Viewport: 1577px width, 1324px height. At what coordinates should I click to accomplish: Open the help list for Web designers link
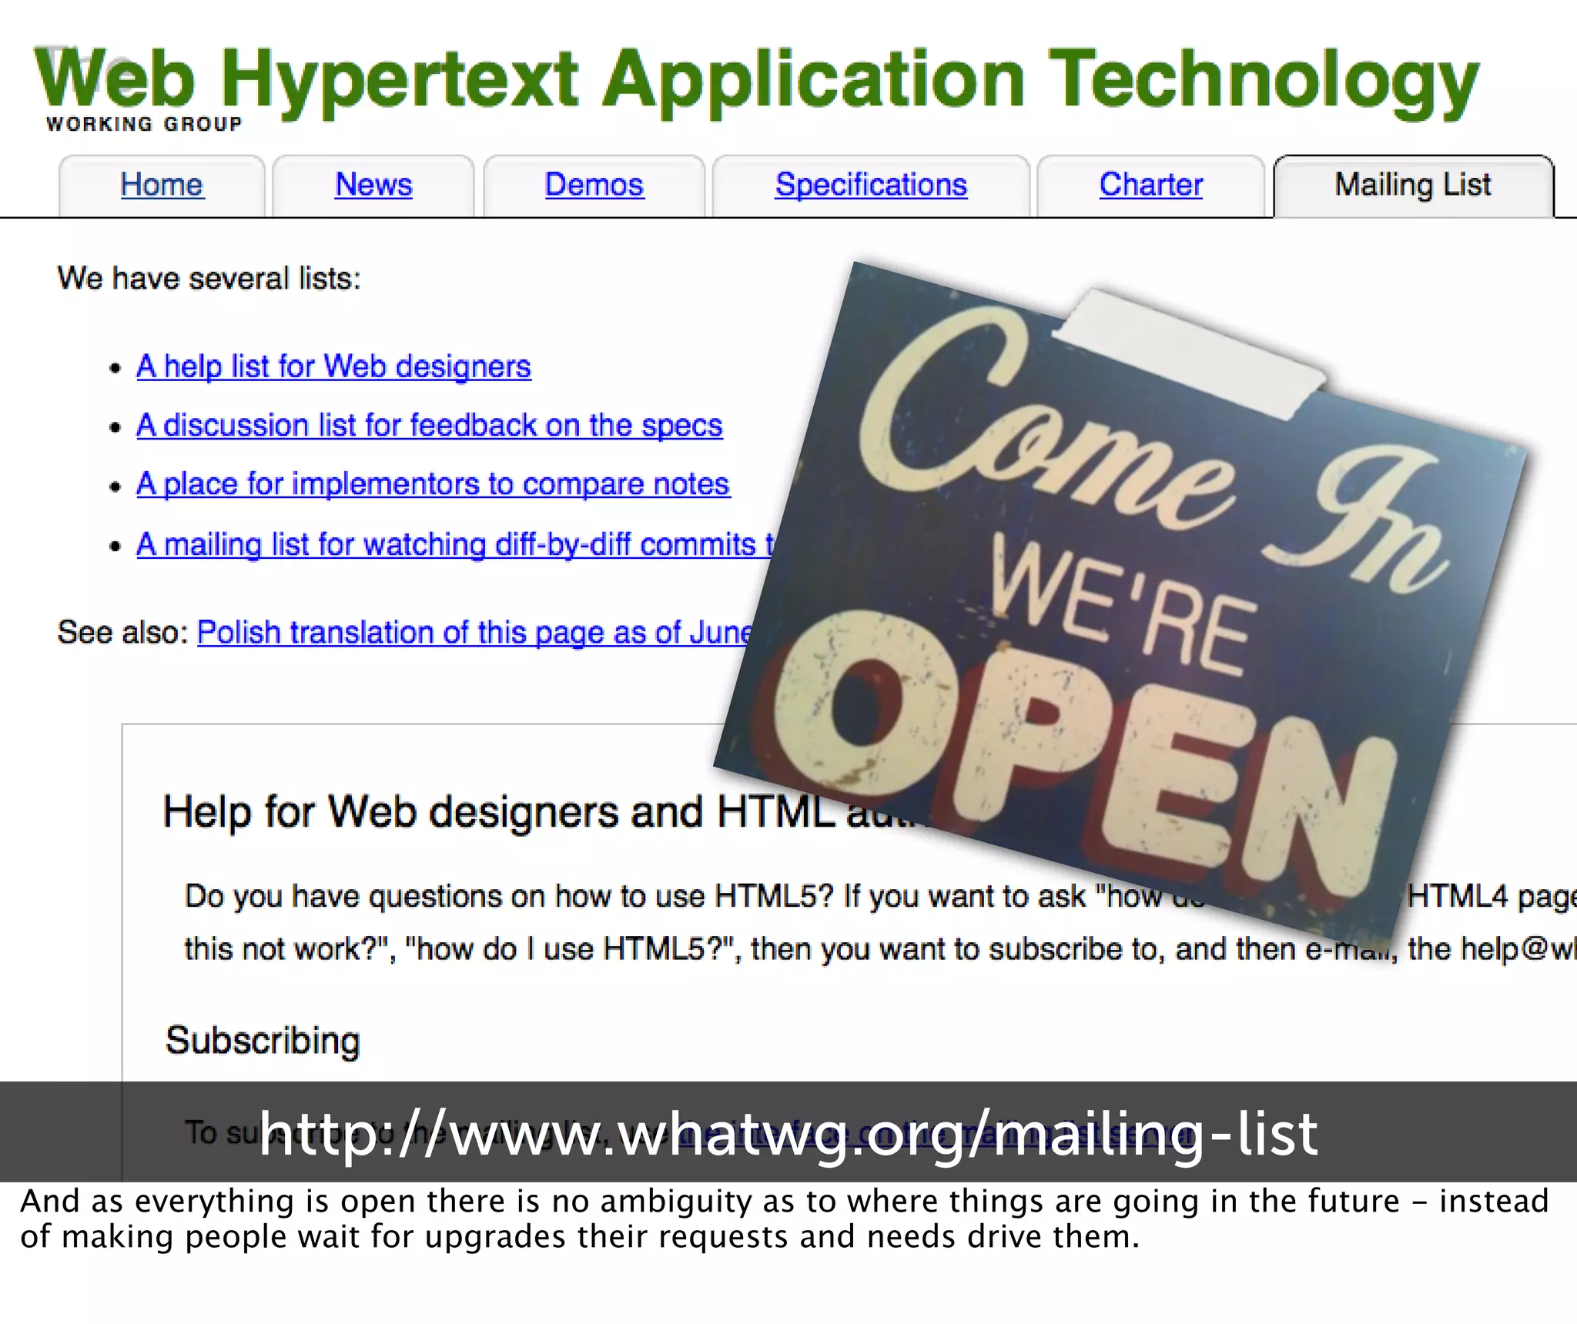click(333, 366)
